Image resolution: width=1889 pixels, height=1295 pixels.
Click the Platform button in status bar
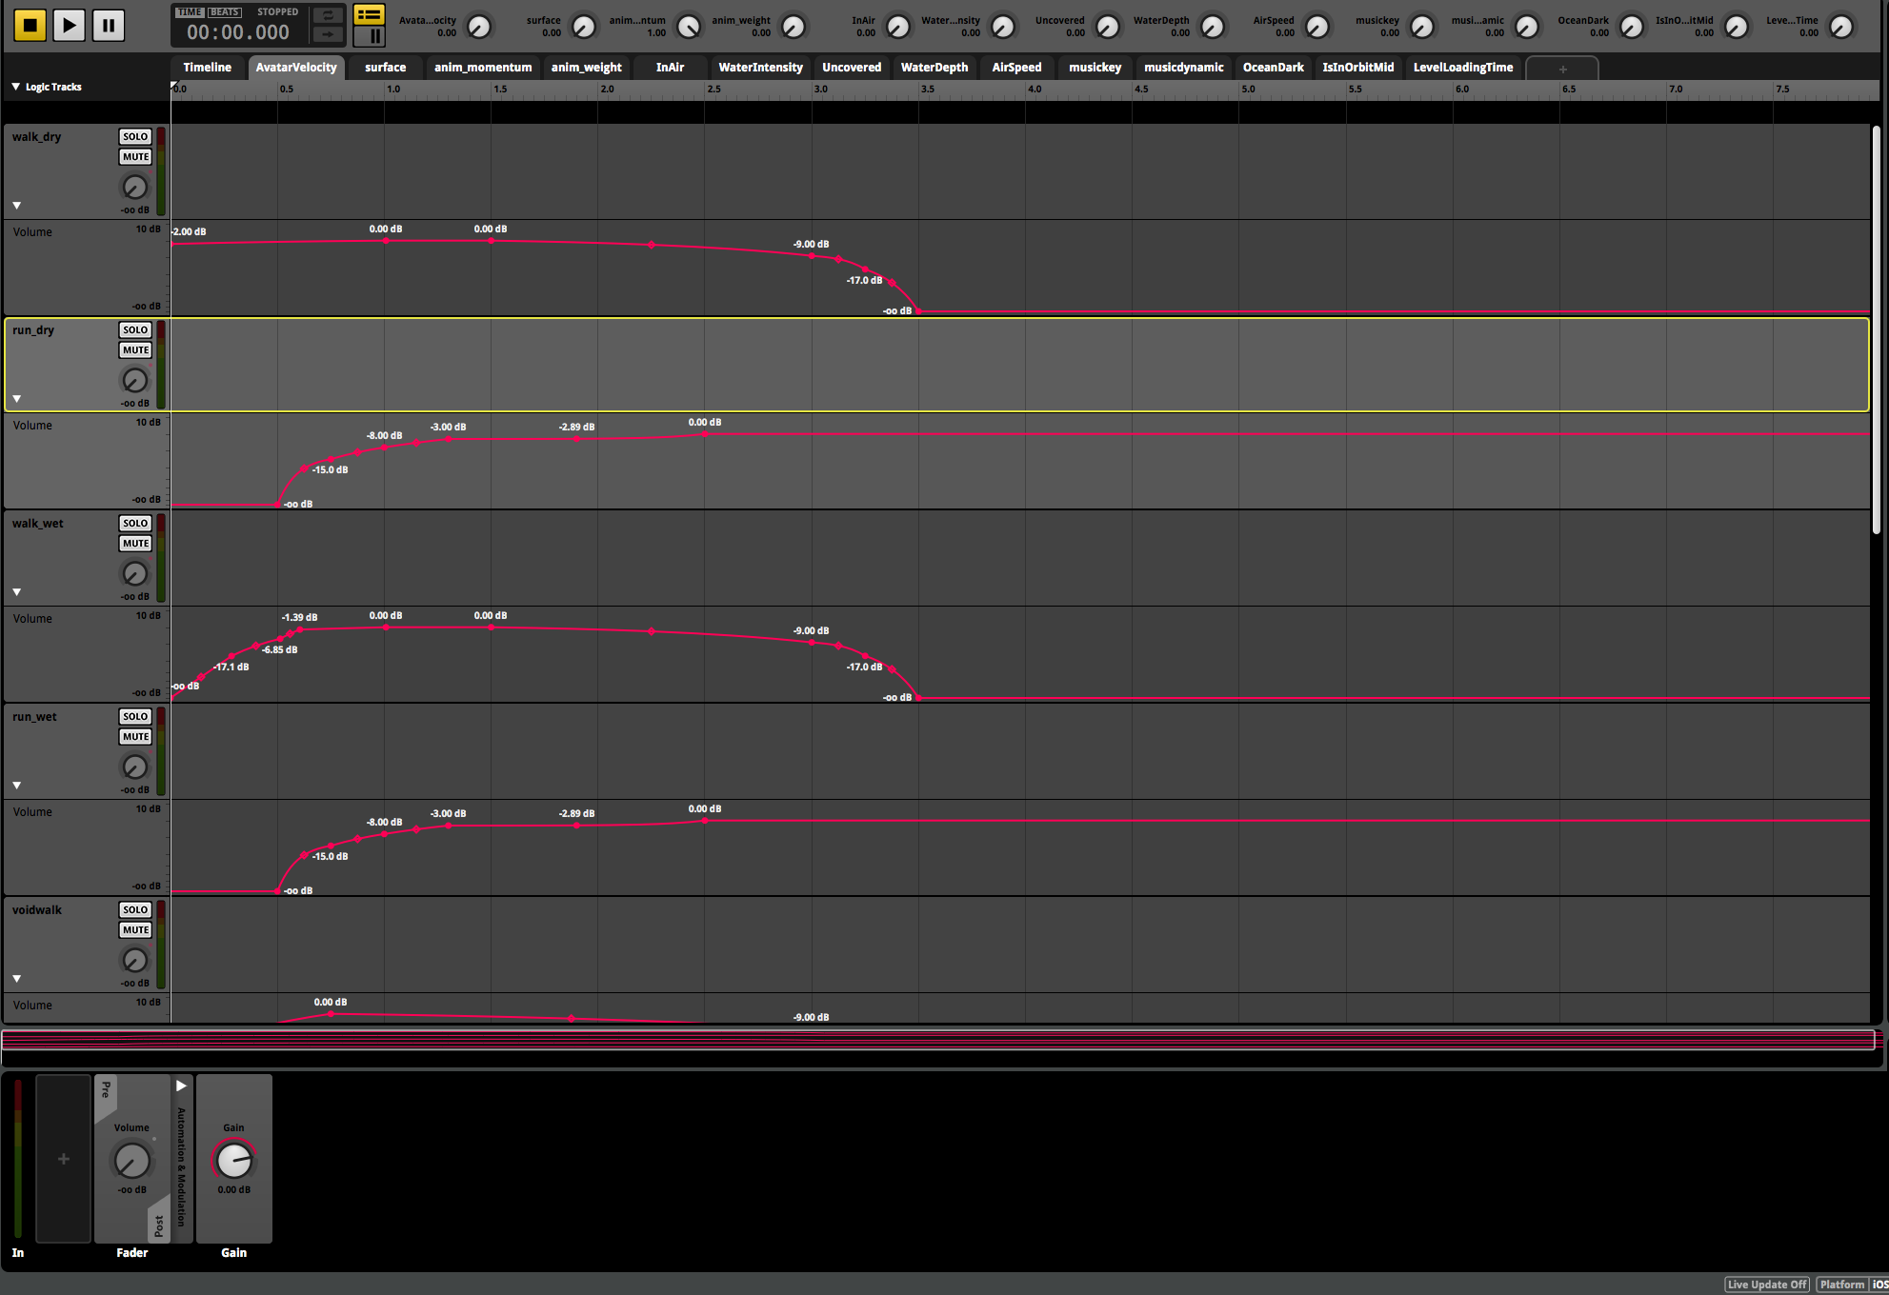[1841, 1285]
